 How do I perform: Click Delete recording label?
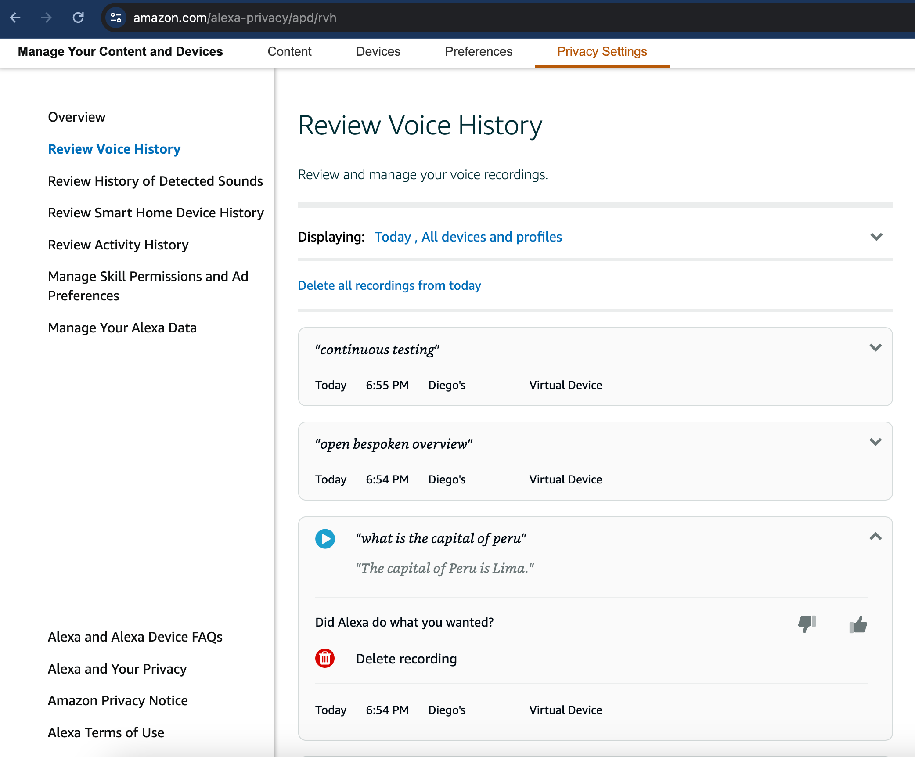pos(406,659)
